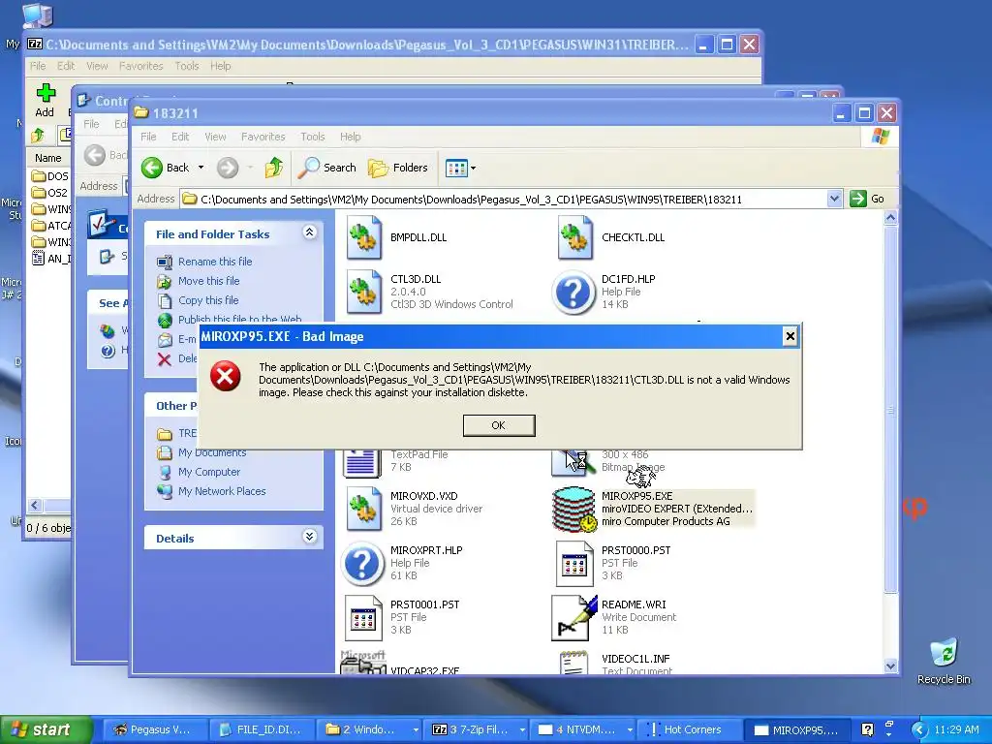Open My Network Places link
This screenshot has width=992, height=744.
point(222,491)
